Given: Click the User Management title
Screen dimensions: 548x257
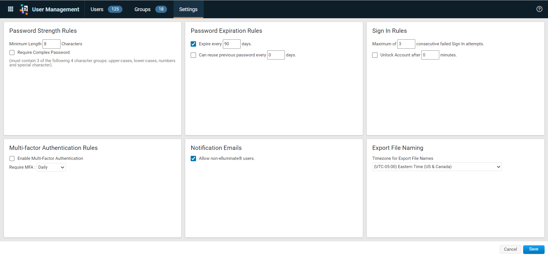Looking at the screenshot, I should pyautogui.click(x=56, y=9).
